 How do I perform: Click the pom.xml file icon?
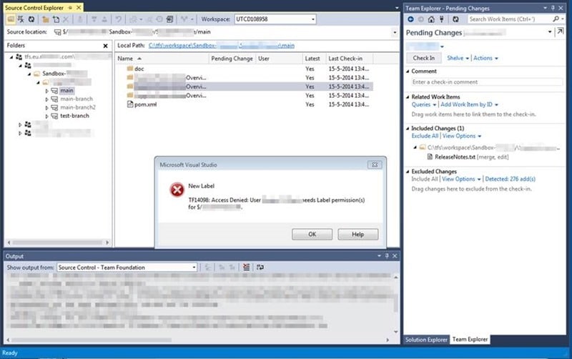(x=130, y=104)
